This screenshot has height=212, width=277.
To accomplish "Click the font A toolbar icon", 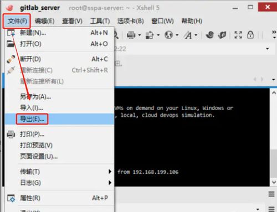I will (188, 35).
